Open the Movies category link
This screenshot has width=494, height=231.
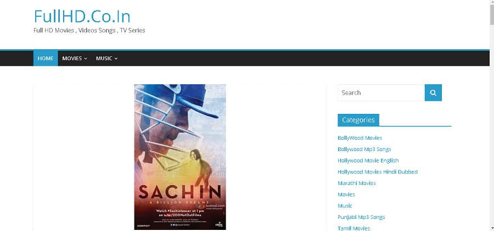(346, 194)
